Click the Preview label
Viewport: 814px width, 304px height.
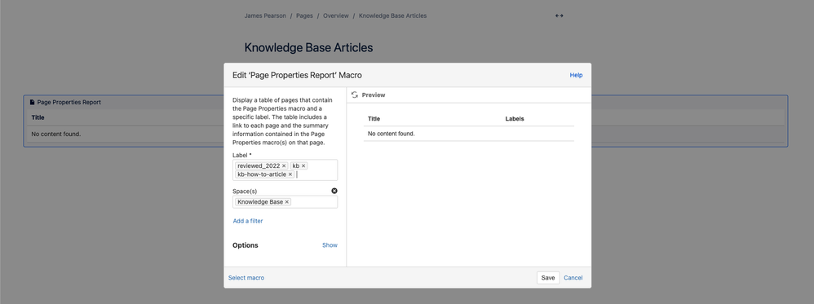click(x=374, y=95)
